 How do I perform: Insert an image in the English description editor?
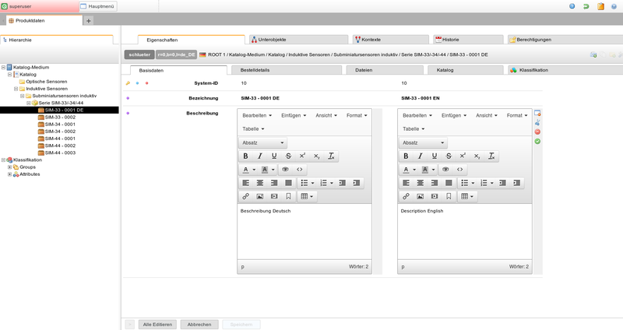420,197
